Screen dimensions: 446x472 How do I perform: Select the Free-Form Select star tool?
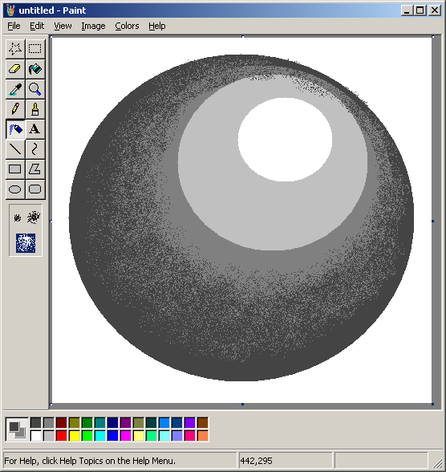[x=15, y=49]
